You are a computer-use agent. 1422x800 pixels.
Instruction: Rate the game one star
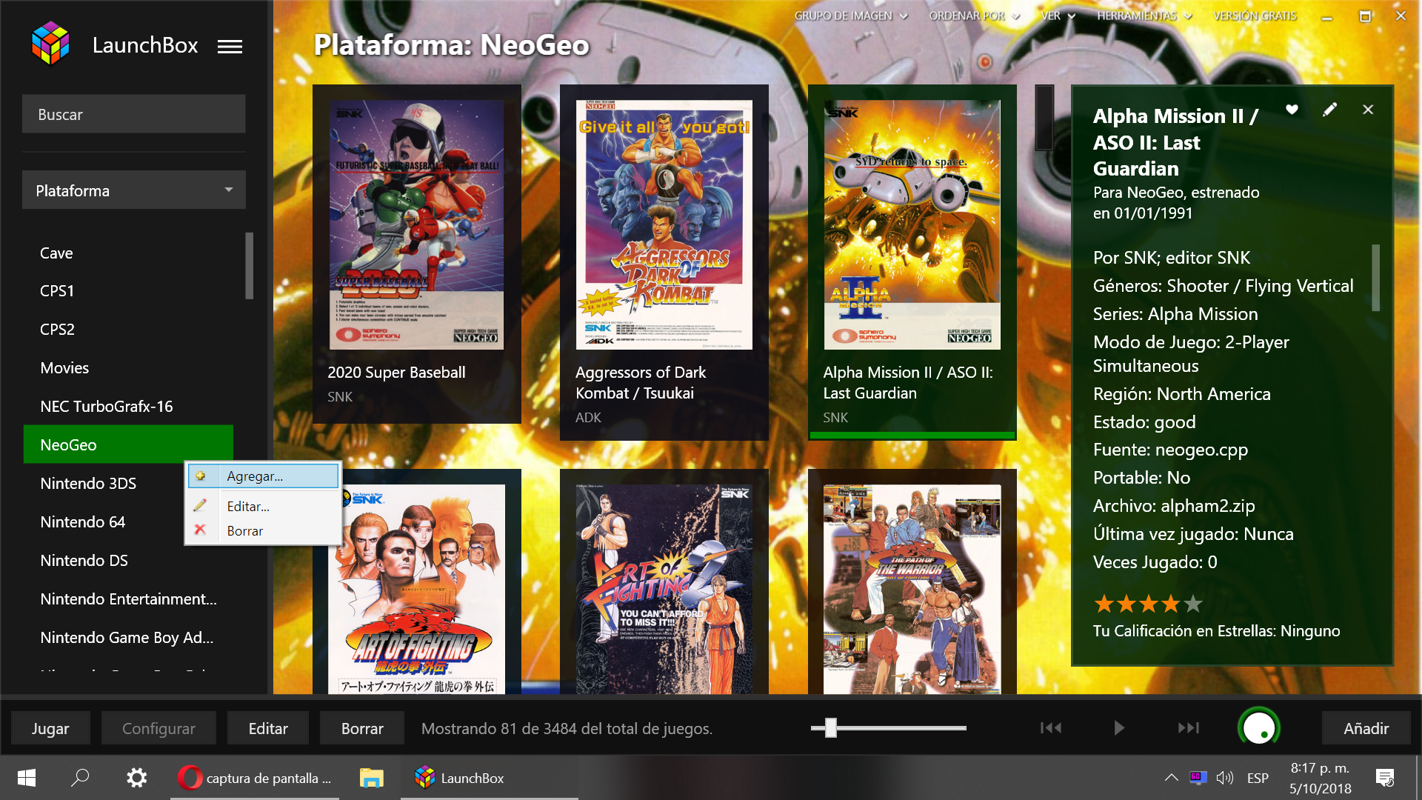click(1104, 604)
